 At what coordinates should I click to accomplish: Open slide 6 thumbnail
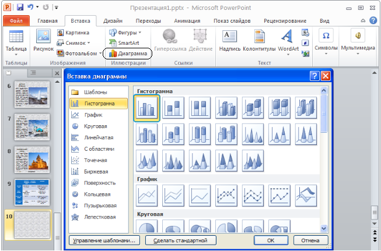tap(32, 94)
